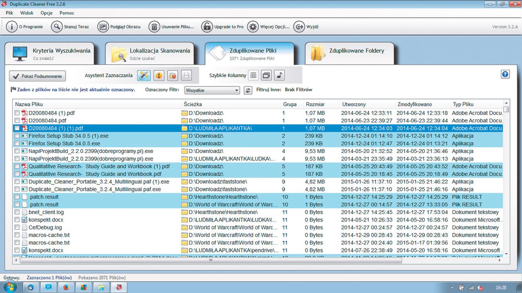Sort by the Nazwa Pliku column header
This screenshot has height=293, width=522.
(29, 105)
